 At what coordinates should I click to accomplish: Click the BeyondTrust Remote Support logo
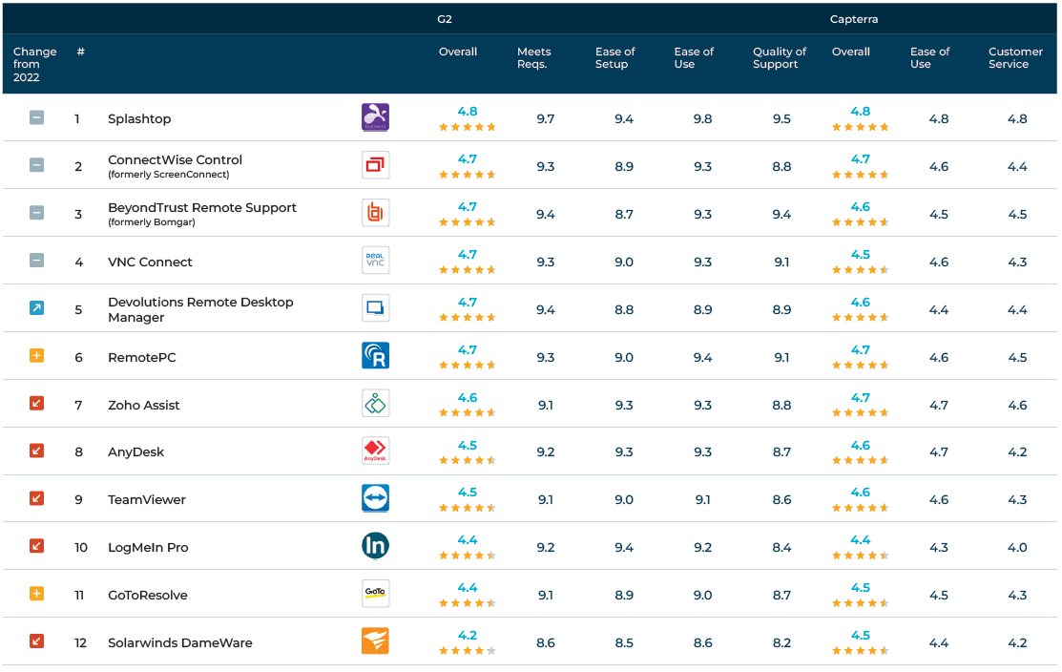point(375,213)
